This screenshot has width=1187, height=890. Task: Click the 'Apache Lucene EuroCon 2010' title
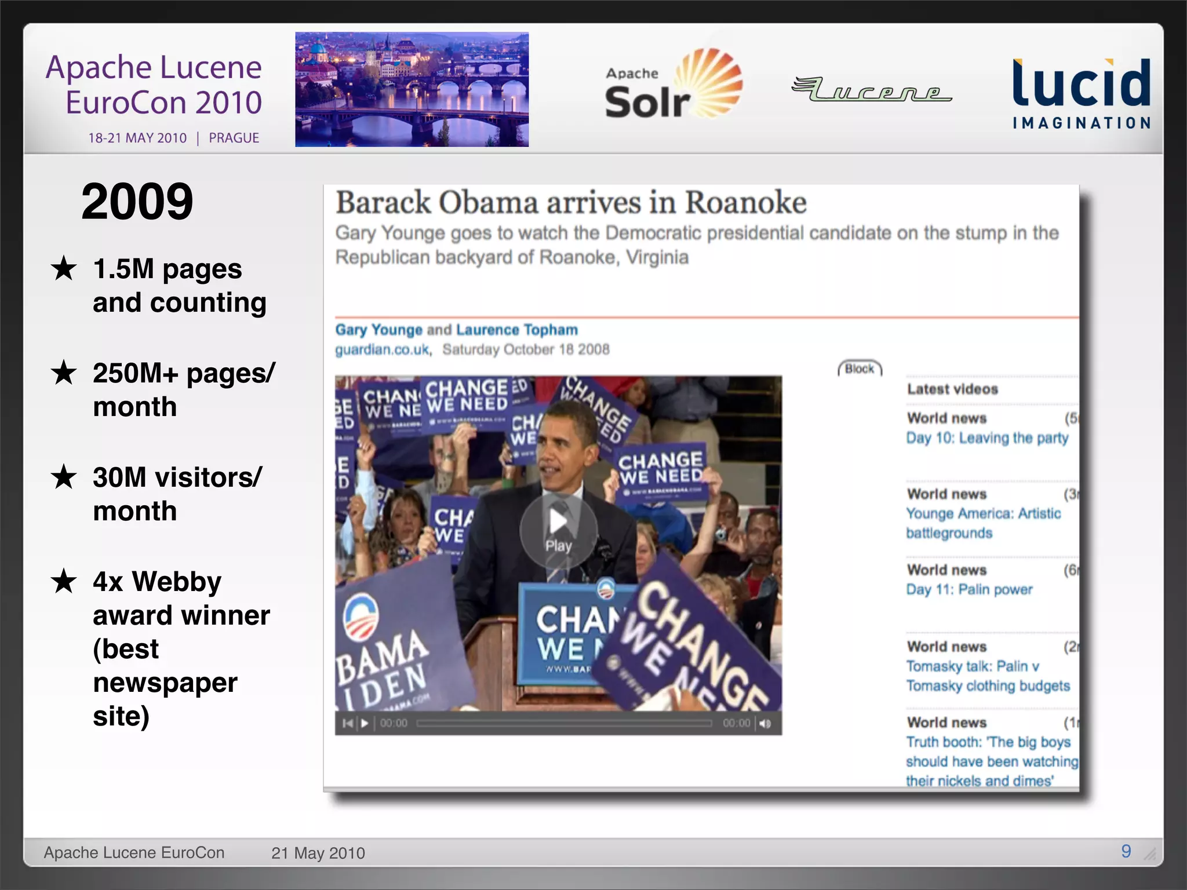(x=154, y=85)
